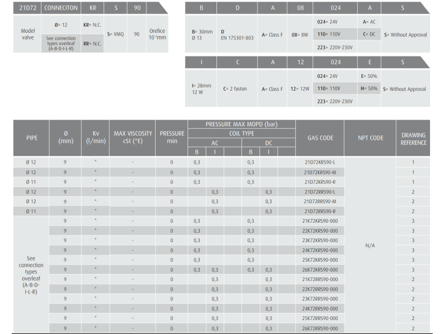Click the MAX VISCOSITY column header

pos(132,137)
